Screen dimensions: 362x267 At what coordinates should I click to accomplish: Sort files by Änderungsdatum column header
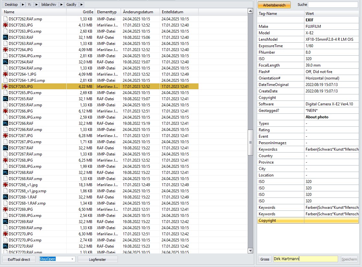(138, 12)
